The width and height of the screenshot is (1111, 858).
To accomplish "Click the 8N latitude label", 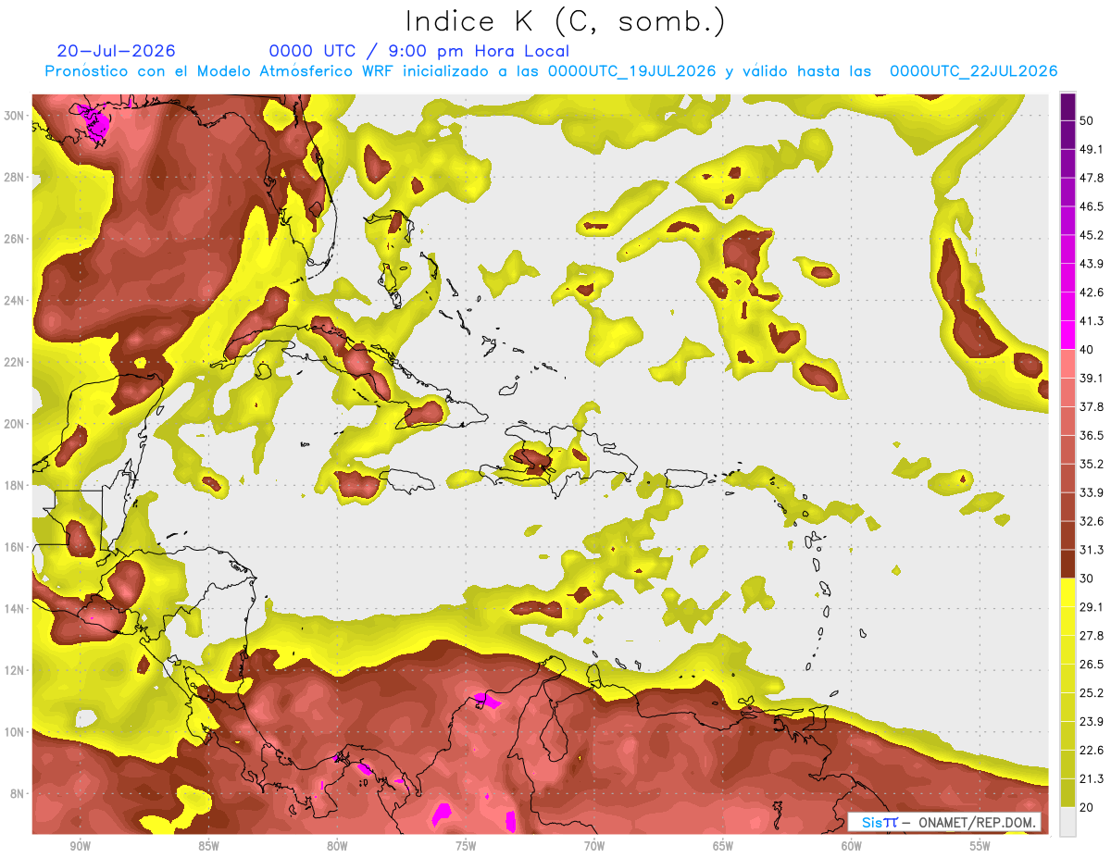I will click(18, 793).
